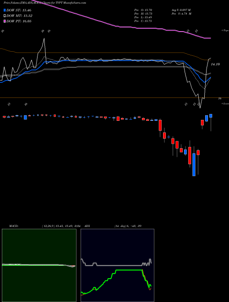Click the 'Pre L: 15.49' value

[143, 17]
